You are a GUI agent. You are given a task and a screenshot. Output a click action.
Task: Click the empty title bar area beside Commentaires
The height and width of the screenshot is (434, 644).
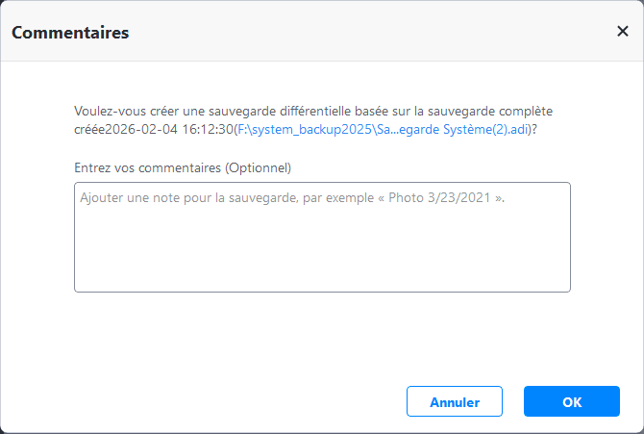[365, 33]
